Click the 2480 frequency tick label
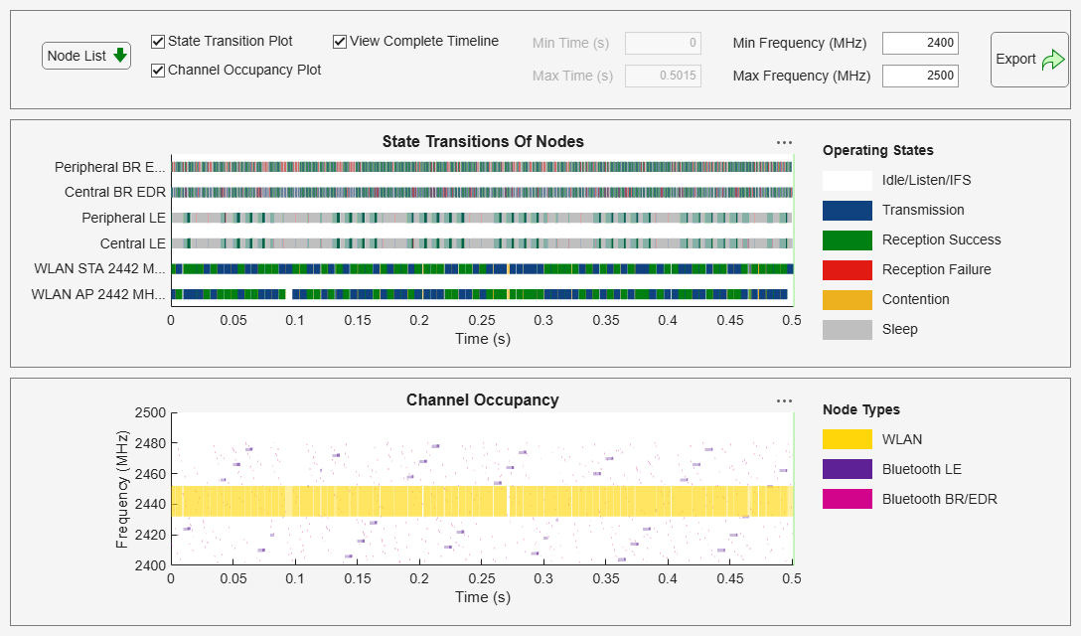Viewport: 1081px width, 636px height. (150, 443)
